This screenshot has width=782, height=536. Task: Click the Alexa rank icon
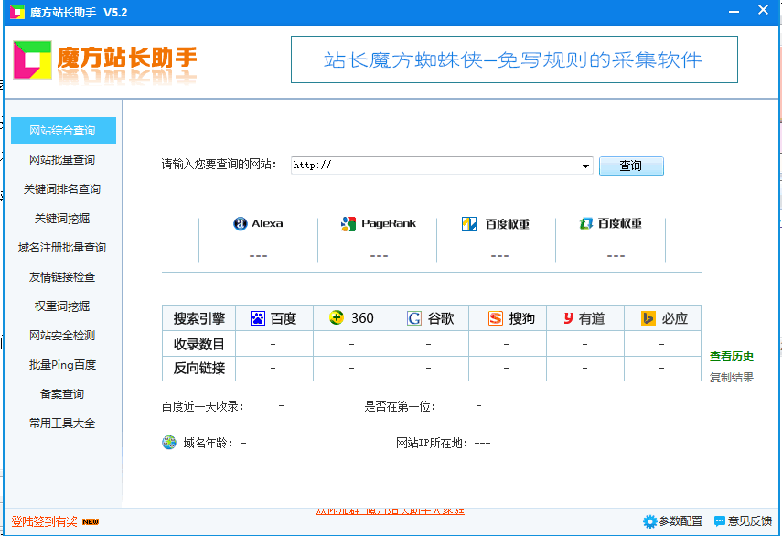click(x=241, y=223)
